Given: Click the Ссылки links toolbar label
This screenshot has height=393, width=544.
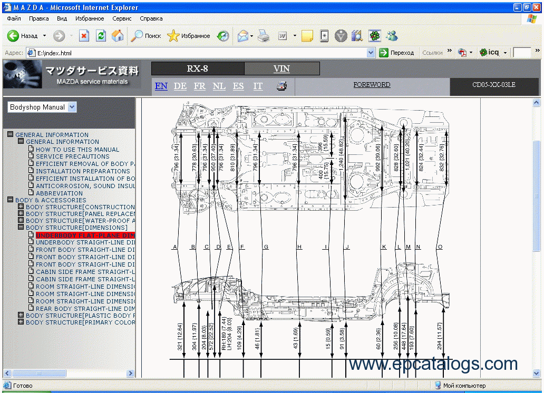Looking at the screenshot, I should pyautogui.click(x=432, y=53).
